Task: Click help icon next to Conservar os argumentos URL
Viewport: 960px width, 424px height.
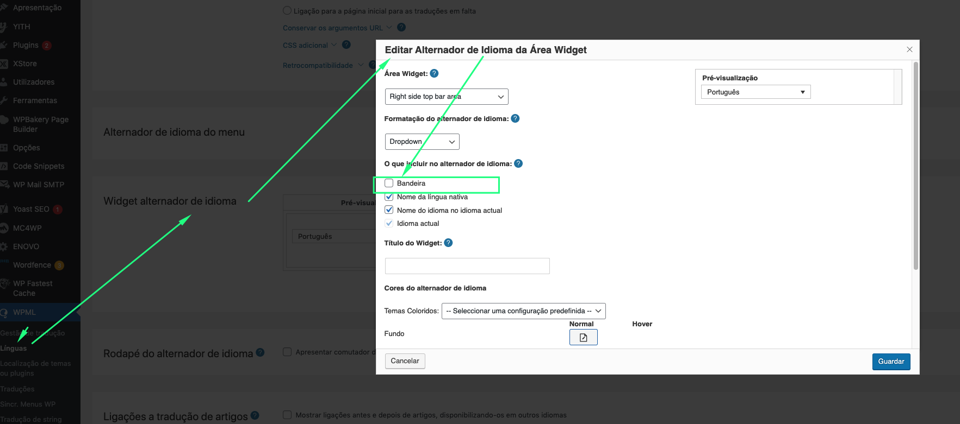Action: 401,27
